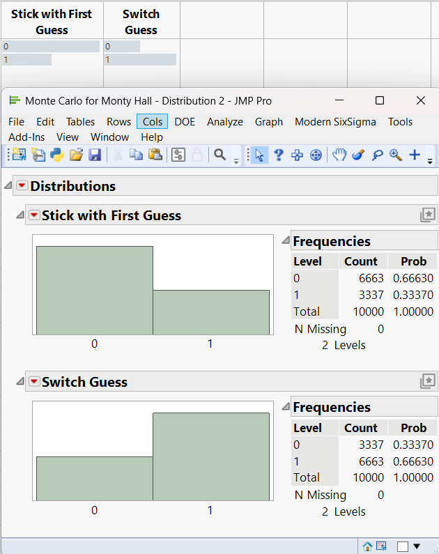Click the JMP Home Window icon
The width and height of the screenshot is (439, 554).
(x=368, y=546)
